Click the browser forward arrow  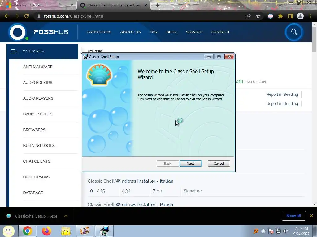(x=17, y=16)
